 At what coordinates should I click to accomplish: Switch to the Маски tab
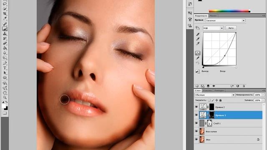(x=213, y=16)
